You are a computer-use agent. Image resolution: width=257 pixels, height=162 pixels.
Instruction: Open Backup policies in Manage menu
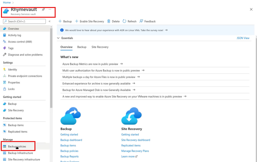pyautogui.click(x=17, y=147)
